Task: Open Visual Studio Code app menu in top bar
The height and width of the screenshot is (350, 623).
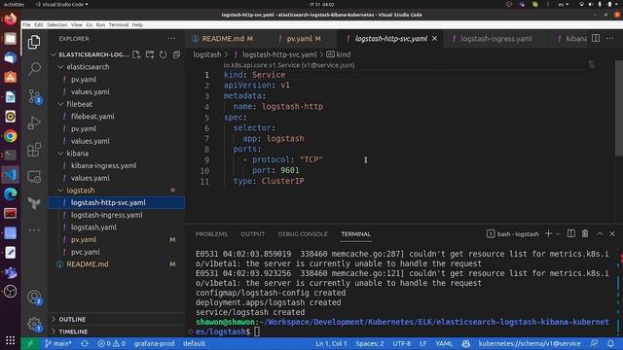Action: (x=62, y=4)
